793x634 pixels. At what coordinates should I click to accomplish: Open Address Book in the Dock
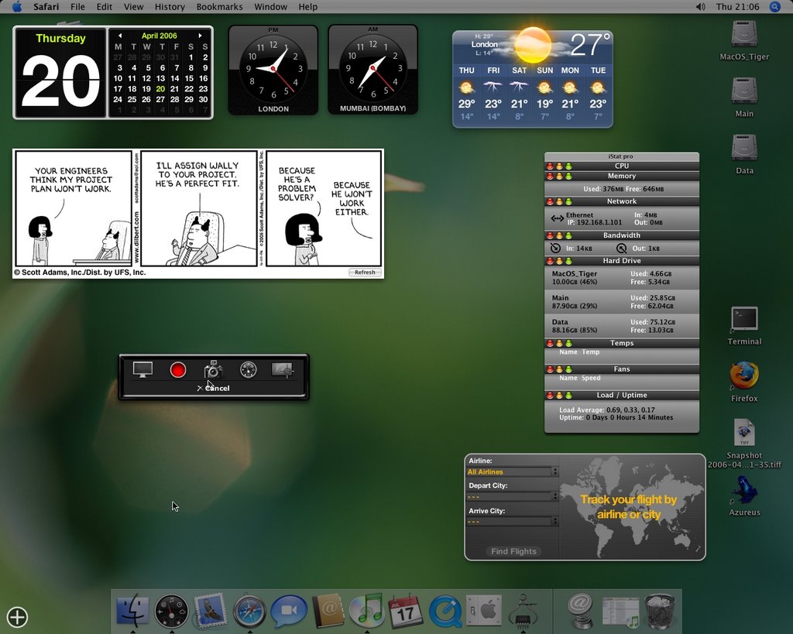[328, 610]
